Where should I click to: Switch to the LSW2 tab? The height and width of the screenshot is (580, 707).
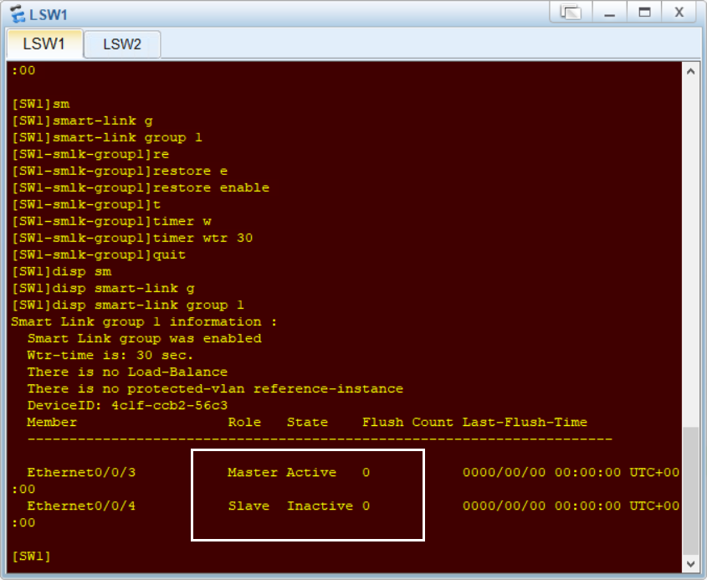[x=122, y=44]
